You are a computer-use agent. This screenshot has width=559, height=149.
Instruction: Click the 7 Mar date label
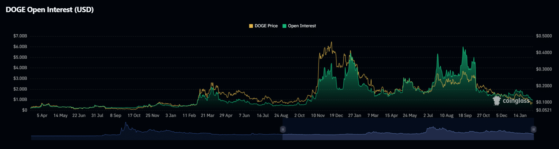pyautogui.click(x=373, y=116)
